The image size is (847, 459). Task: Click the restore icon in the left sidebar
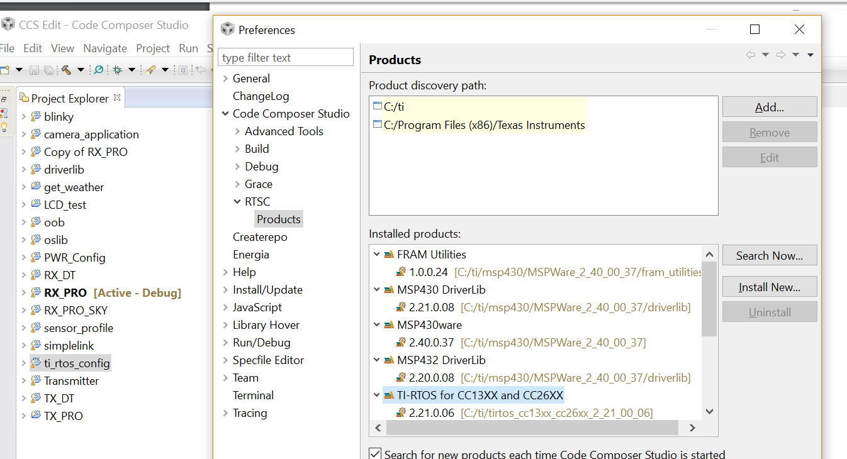pyautogui.click(x=4, y=99)
